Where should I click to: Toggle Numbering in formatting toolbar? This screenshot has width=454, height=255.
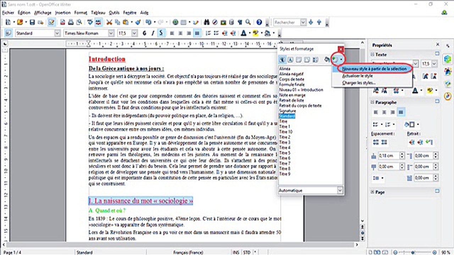pos(208,33)
